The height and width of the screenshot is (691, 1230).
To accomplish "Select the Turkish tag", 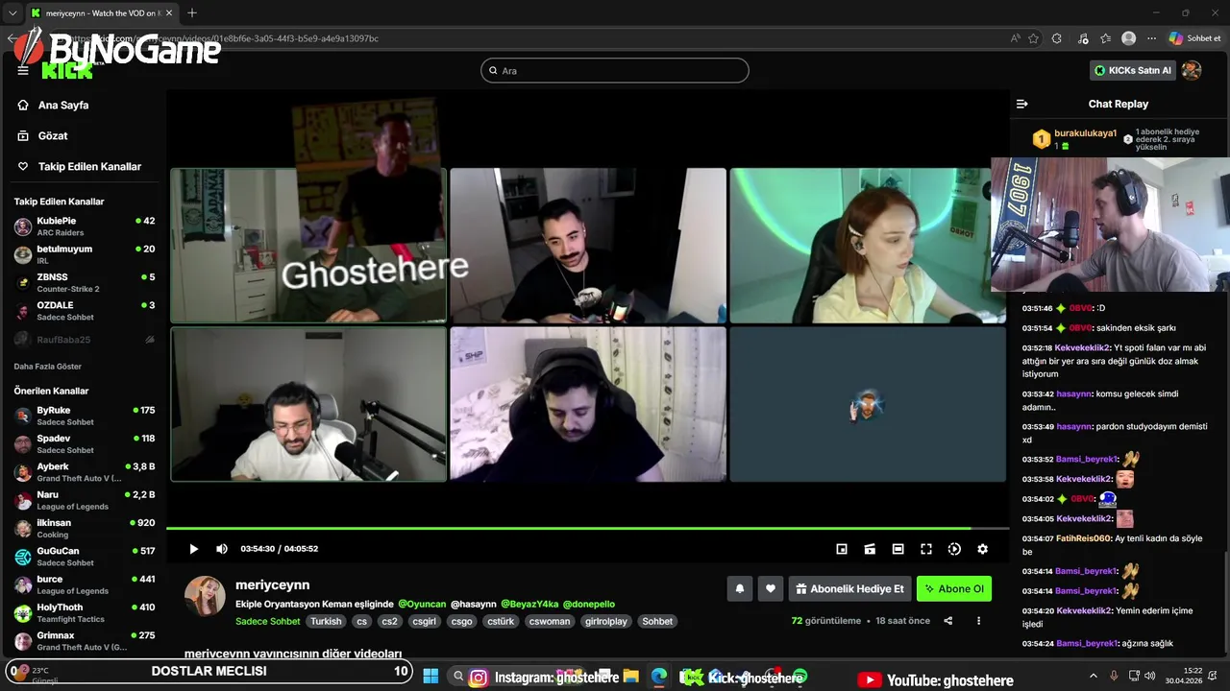I will [326, 621].
